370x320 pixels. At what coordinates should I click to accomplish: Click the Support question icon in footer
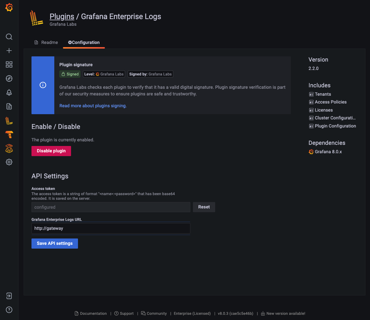[x=116, y=314]
